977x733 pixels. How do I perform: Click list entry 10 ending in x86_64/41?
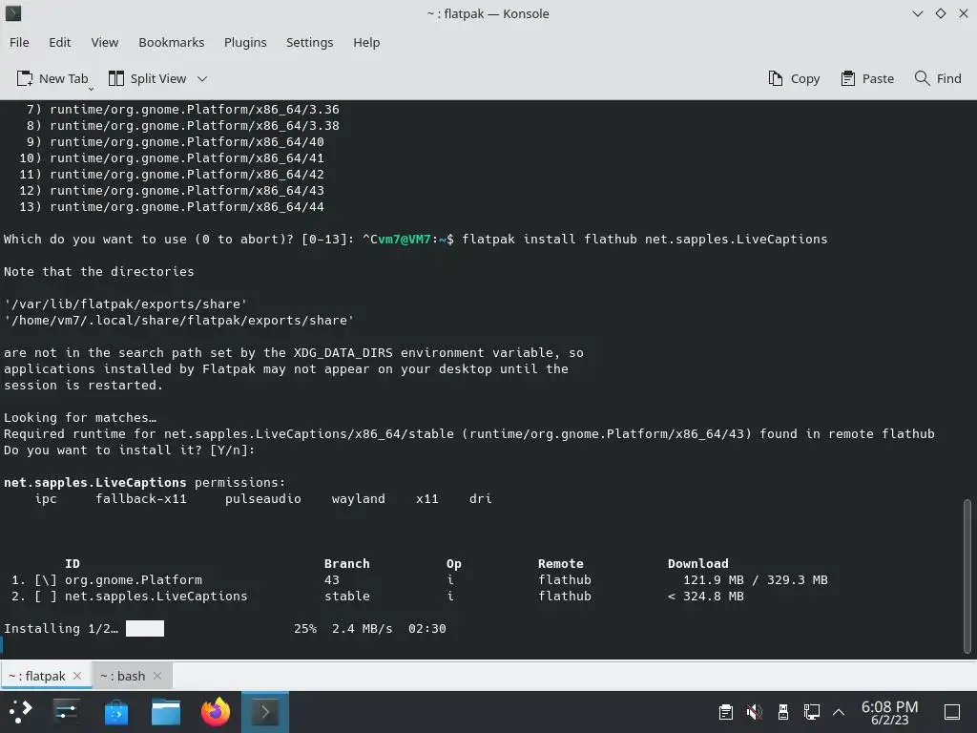tap(172, 158)
